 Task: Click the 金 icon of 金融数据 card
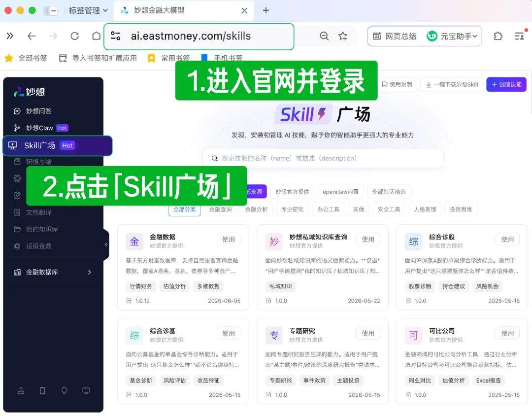134,242
